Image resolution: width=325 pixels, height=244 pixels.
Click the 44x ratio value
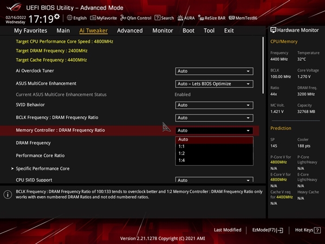tap(274, 94)
